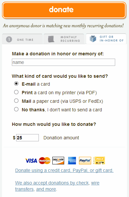Select the E-mail a card option
Viewport: 129px width, 197px height.
click(16, 84)
